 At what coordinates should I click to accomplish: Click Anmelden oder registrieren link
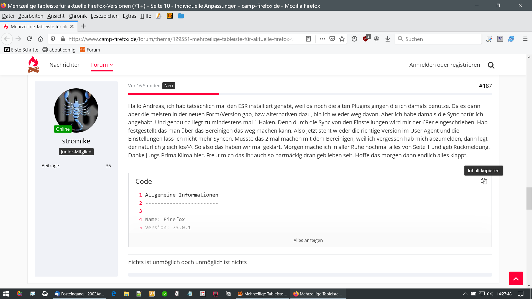444,65
